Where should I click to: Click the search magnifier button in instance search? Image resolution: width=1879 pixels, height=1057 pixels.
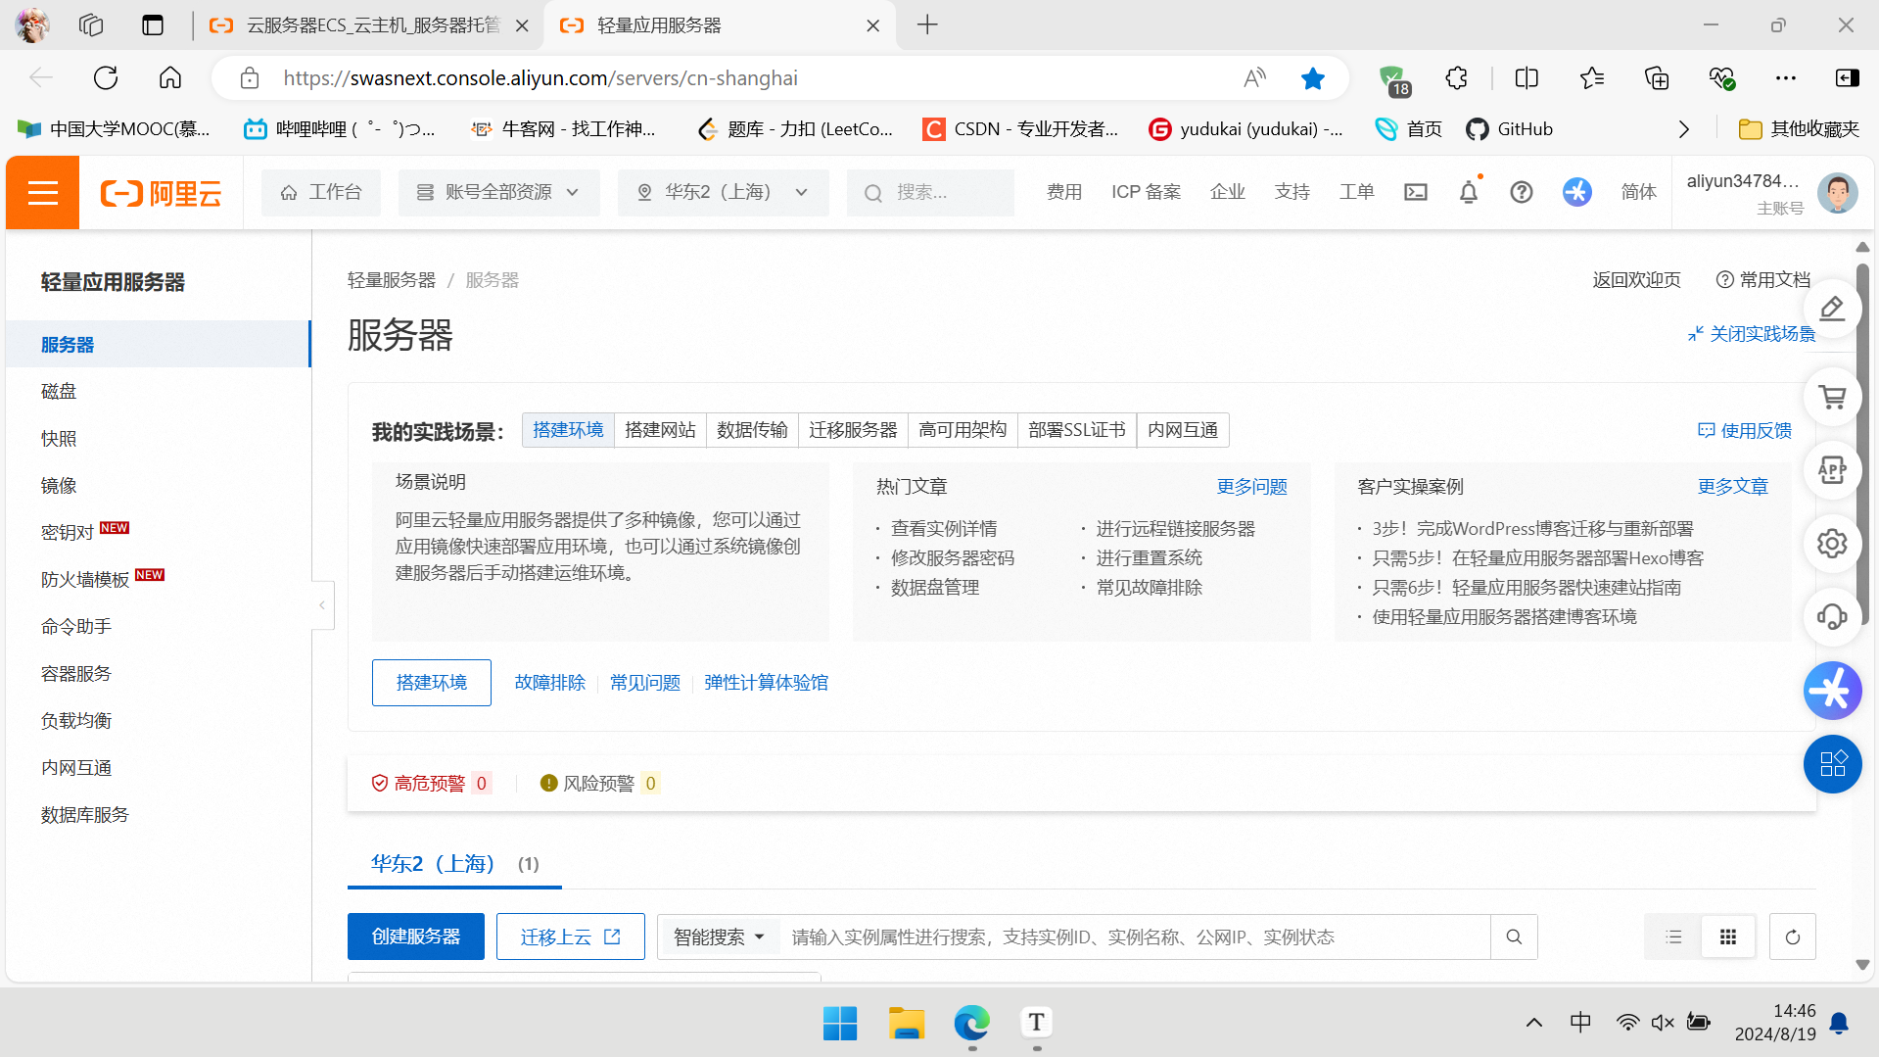[x=1514, y=937]
